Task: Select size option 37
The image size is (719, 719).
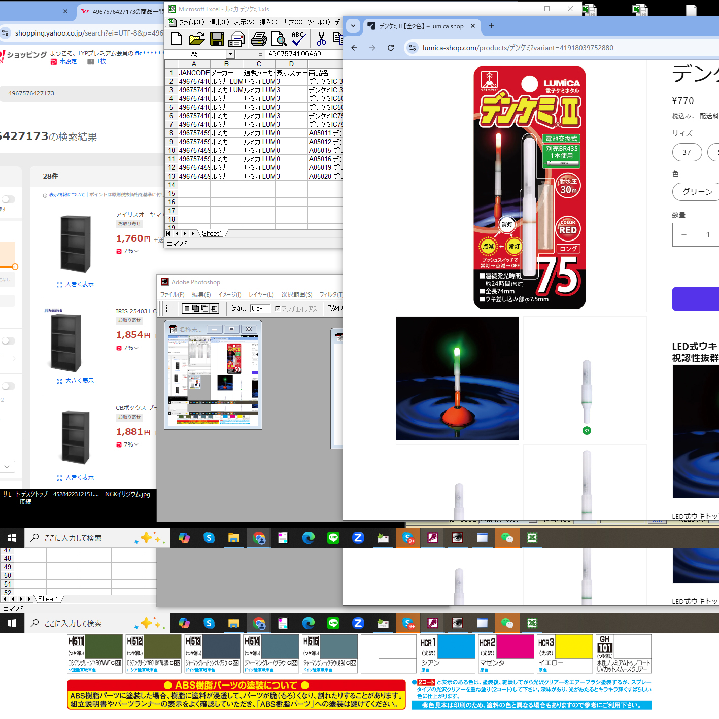Action: tap(687, 152)
